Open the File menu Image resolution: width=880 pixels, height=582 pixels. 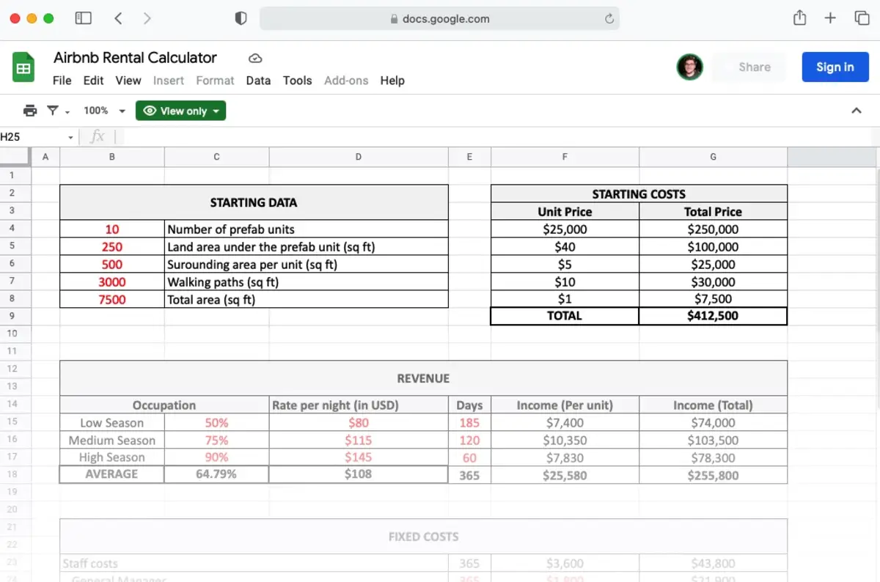click(62, 81)
